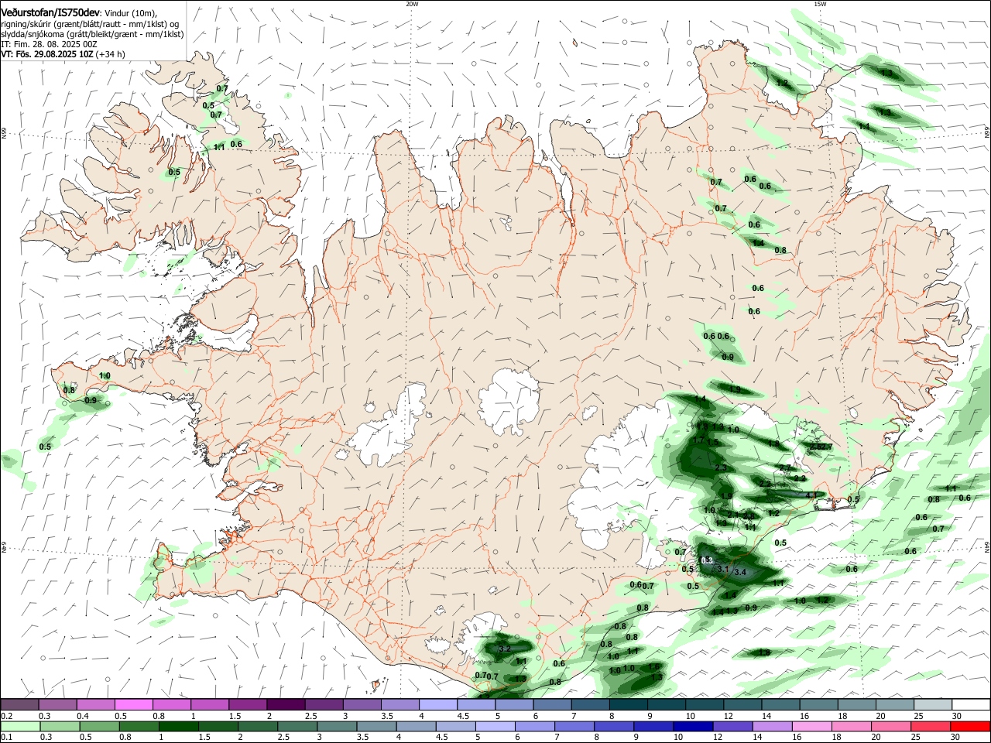
Task: Click the Veðurstofan/IS750dev title text
Action: [50, 13]
